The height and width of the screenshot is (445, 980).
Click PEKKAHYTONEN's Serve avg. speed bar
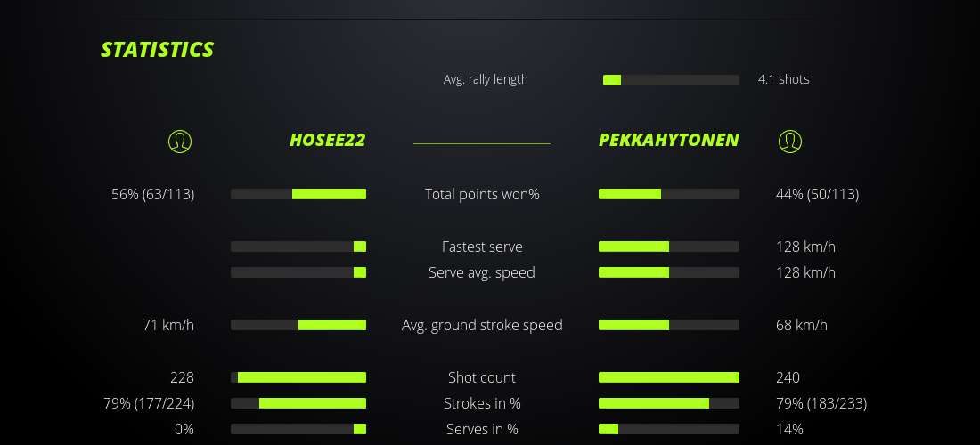pyautogui.click(x=668, y=272)
